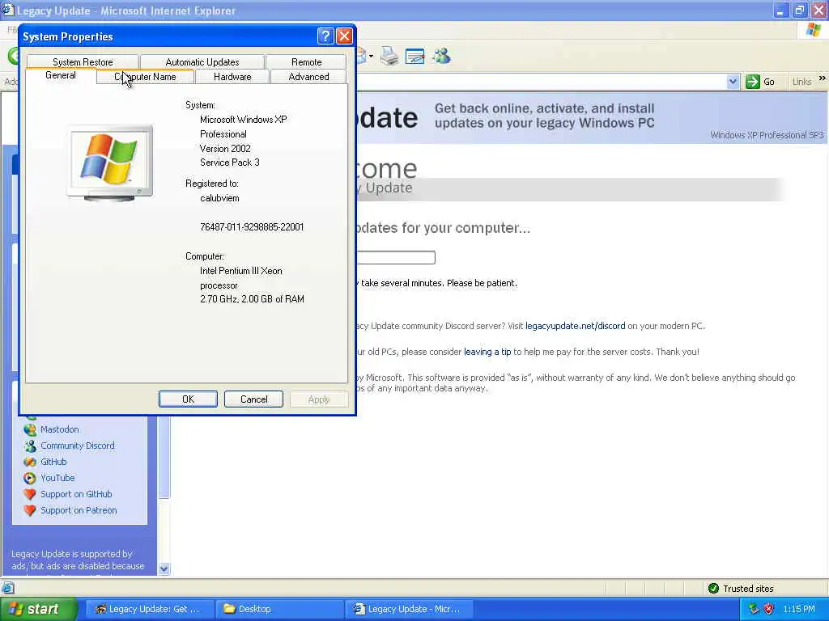829x621 pixels.
Task: Click the heart icon beside Support on GitHub
Action: pos(30,494)
